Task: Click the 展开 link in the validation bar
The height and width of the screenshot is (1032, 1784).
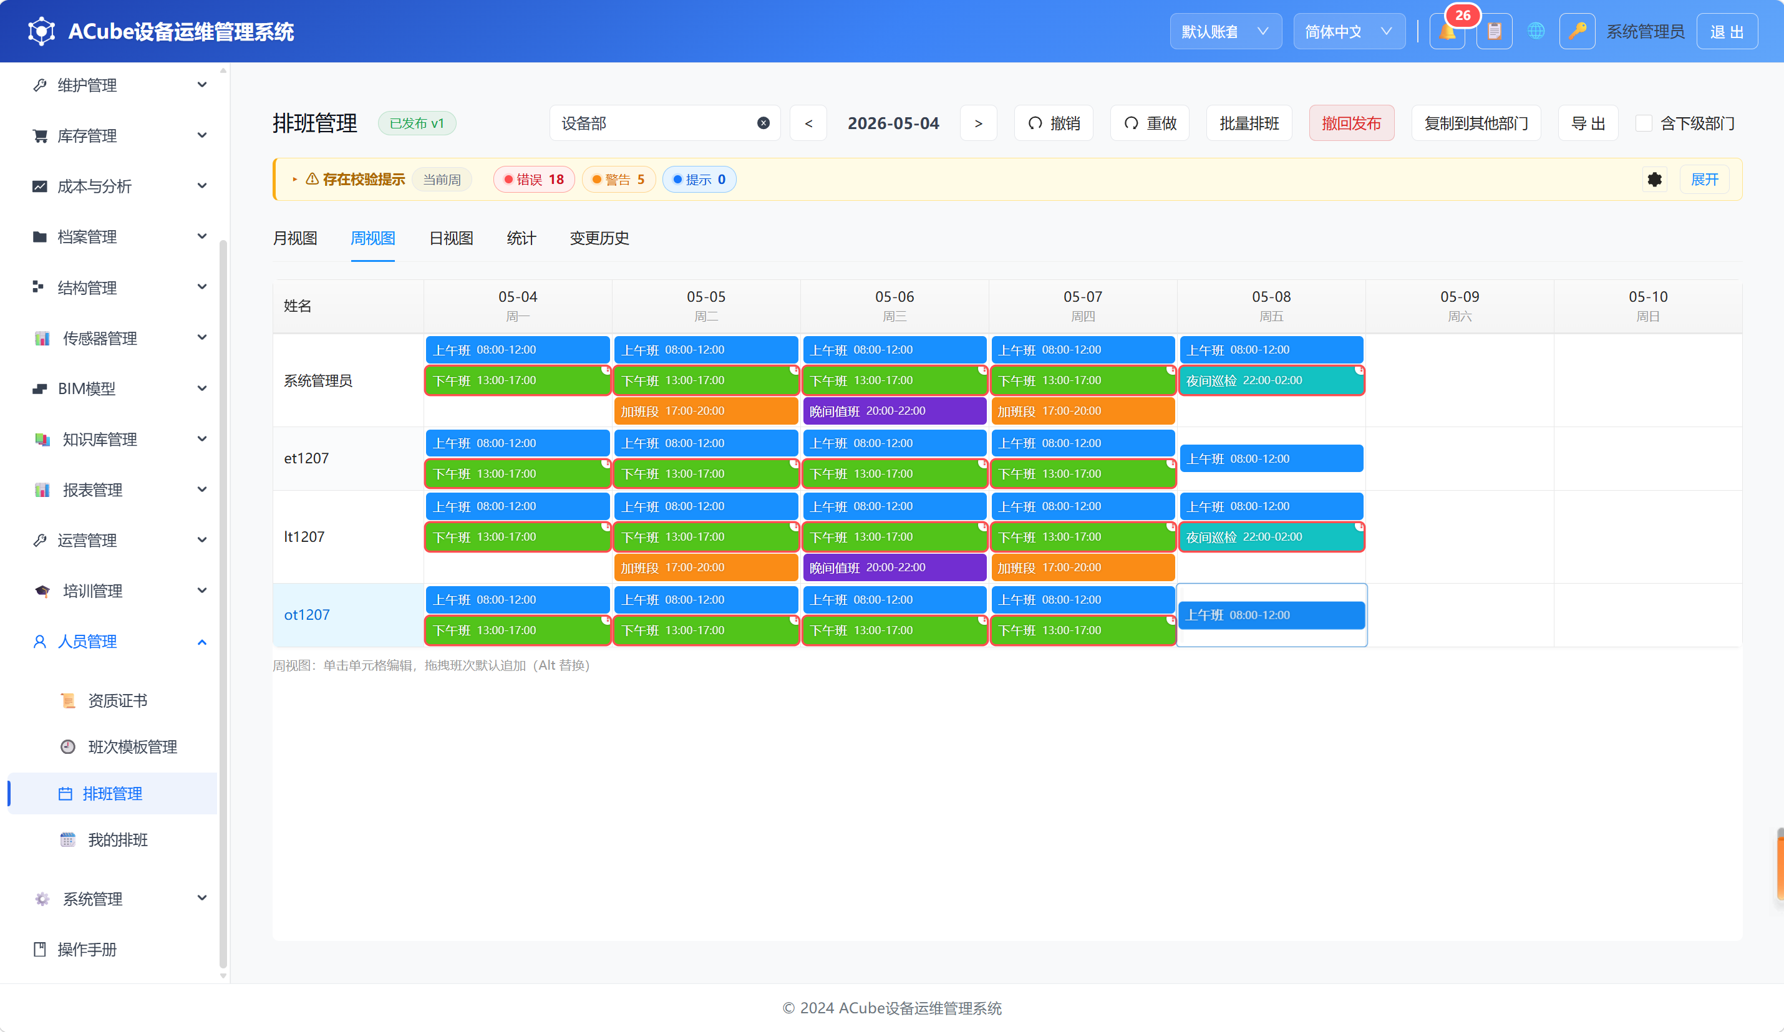Action: point(1705,180)
